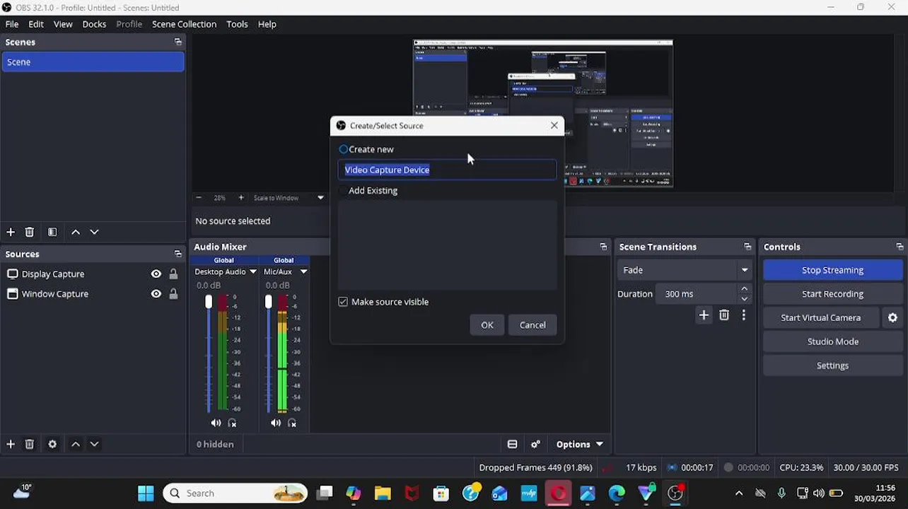This screenshot has width=908, height=509.
Task: Increase transition duration with the up stepper
Action: tap(744, 289)
